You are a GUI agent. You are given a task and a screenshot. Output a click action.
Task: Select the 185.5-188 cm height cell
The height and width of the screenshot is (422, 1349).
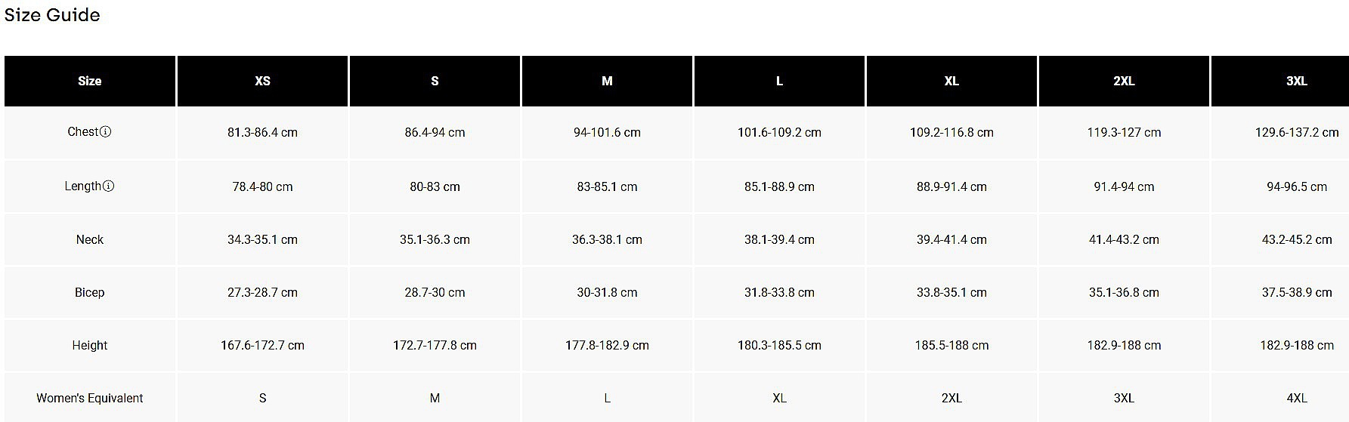[x=951, y=345]
